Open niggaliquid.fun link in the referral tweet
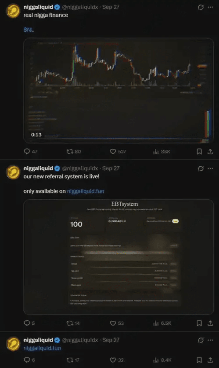The image size is (219, 368). pos(86,191)
